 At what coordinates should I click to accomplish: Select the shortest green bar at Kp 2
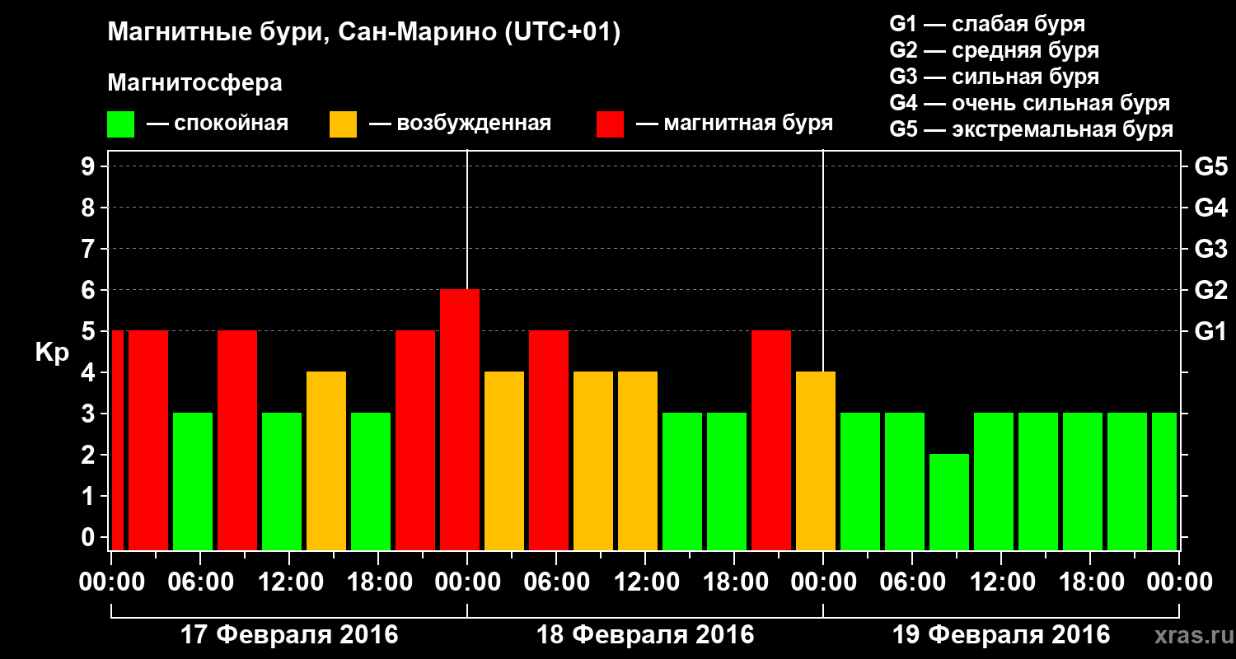click(x=949, y=502)
